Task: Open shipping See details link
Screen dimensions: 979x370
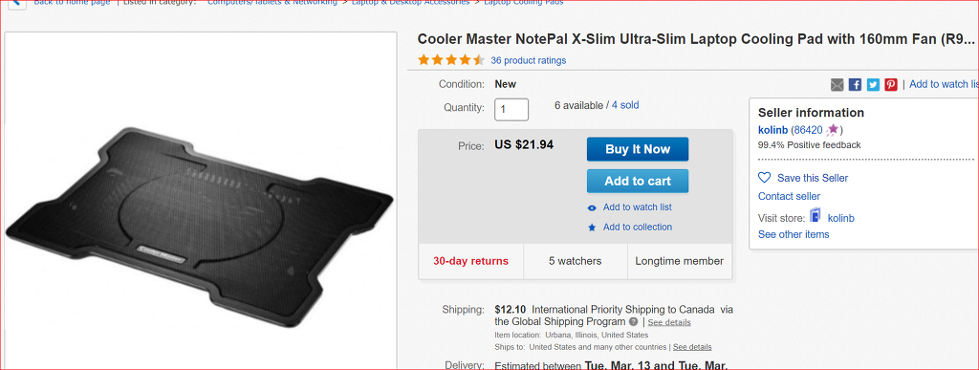Action: [669, 322]
